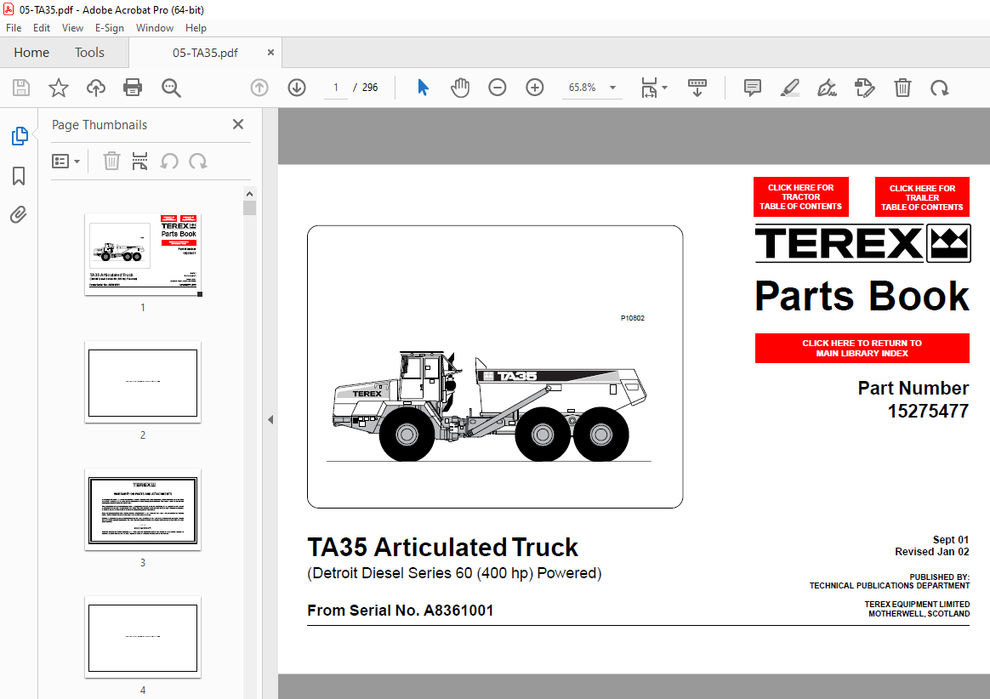The image size is (990, 699).
Task: Rotate thumbnail clockwise in panel
Action: point(198,162)
